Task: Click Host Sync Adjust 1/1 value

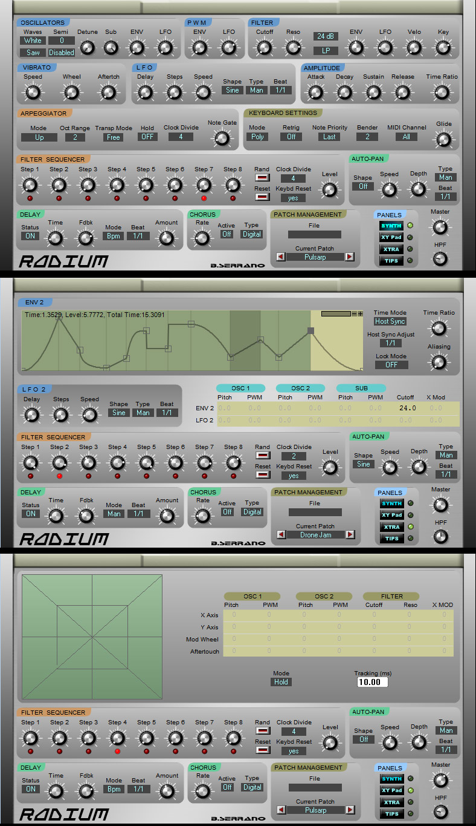Action: (x=390, y=343)
